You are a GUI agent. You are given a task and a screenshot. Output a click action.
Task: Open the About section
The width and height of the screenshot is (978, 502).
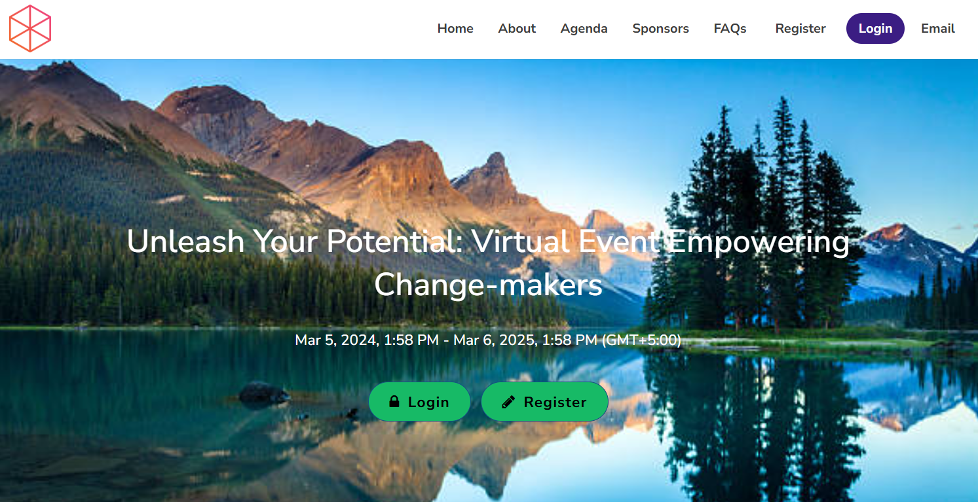(x=517, y=29)
